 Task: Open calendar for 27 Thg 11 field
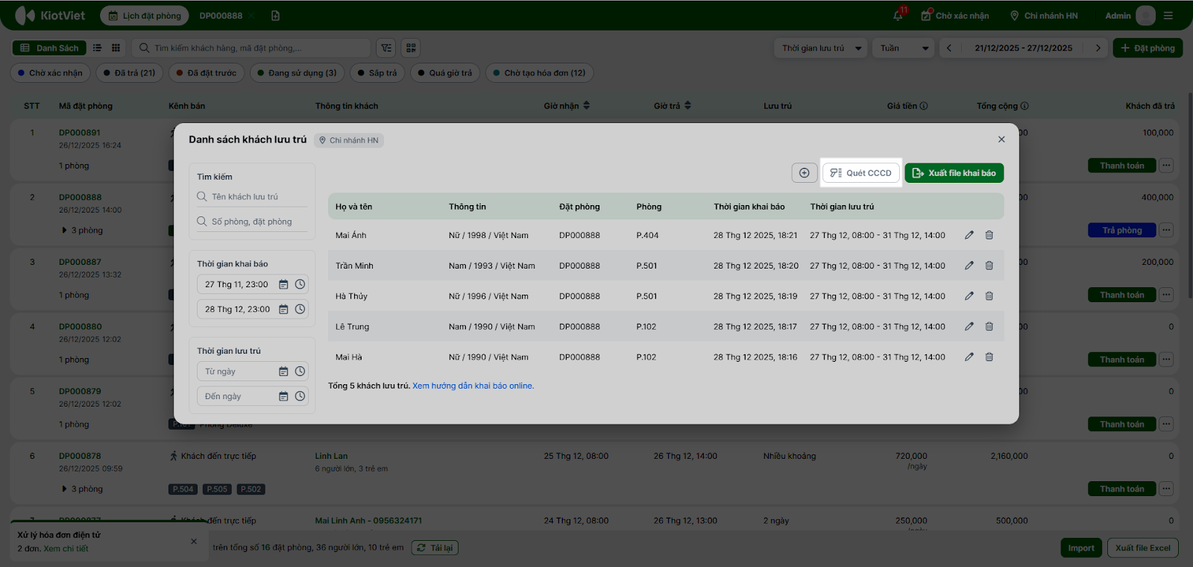click(283, 284)
